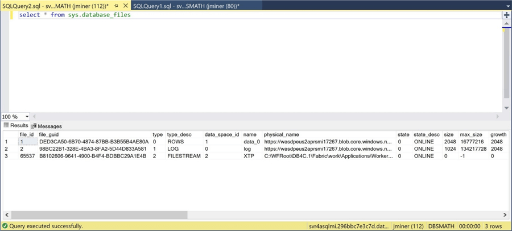512x231 pixels.
Task: Open the Messages tab
Action: click(47, 126)
